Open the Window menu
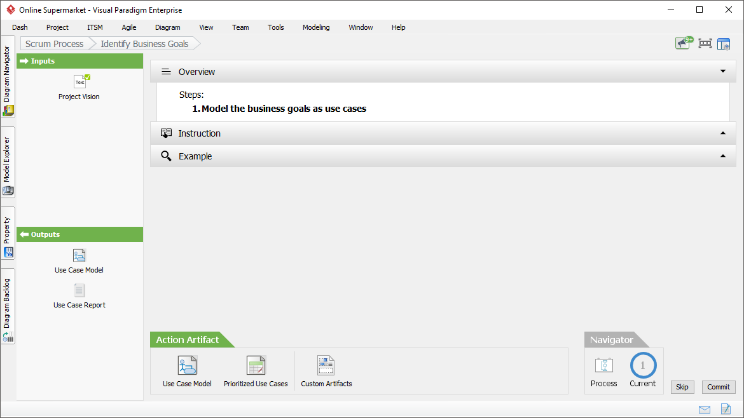The image size is (744, 418). pos(361,27)
